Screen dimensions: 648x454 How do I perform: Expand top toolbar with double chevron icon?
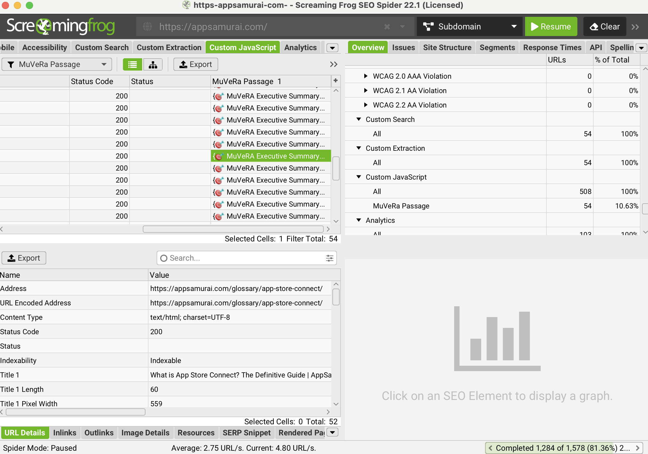tap(635, 27)
